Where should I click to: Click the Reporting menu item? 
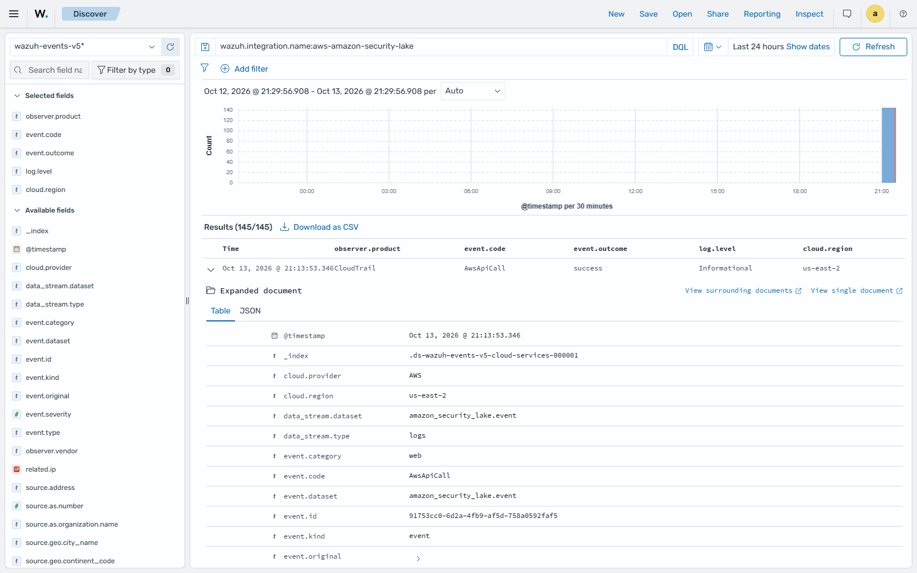click(762, 14)
